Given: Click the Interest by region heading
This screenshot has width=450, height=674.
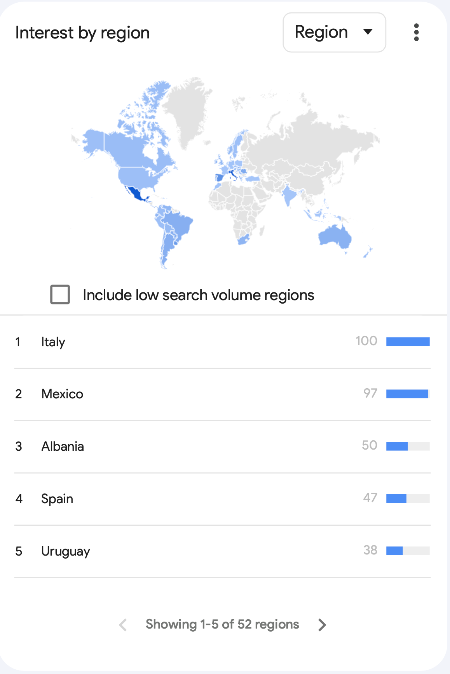Looking at the screenshot, I should pos(82,33).
